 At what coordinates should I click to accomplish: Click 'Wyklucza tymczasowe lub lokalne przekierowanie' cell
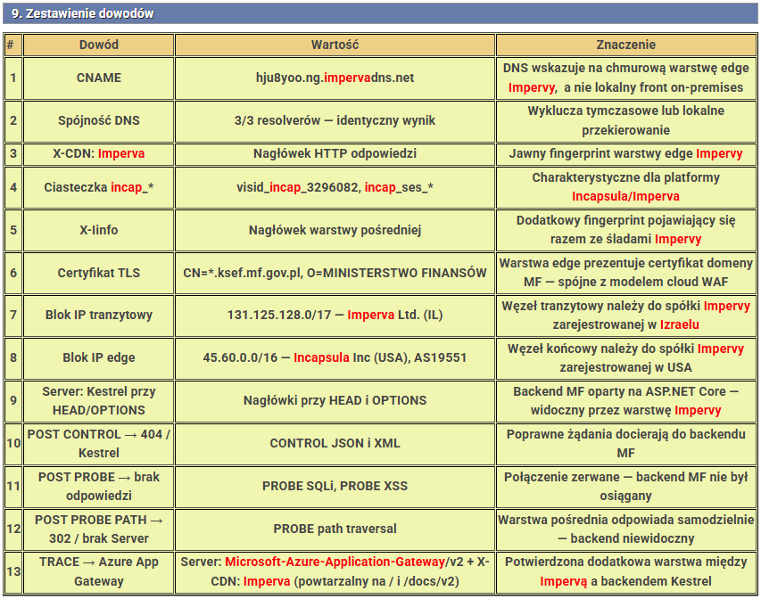(626, 120)
